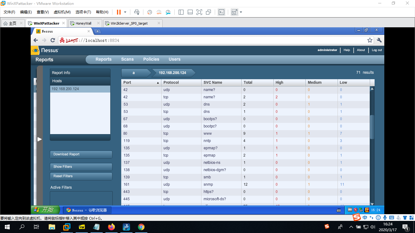The width and height of the screenshot is (415, 233).
Task: Open the Reports navigation tab
Action: point(104,59)
